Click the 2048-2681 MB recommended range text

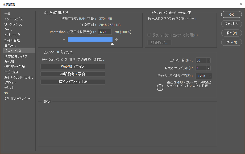110,25
